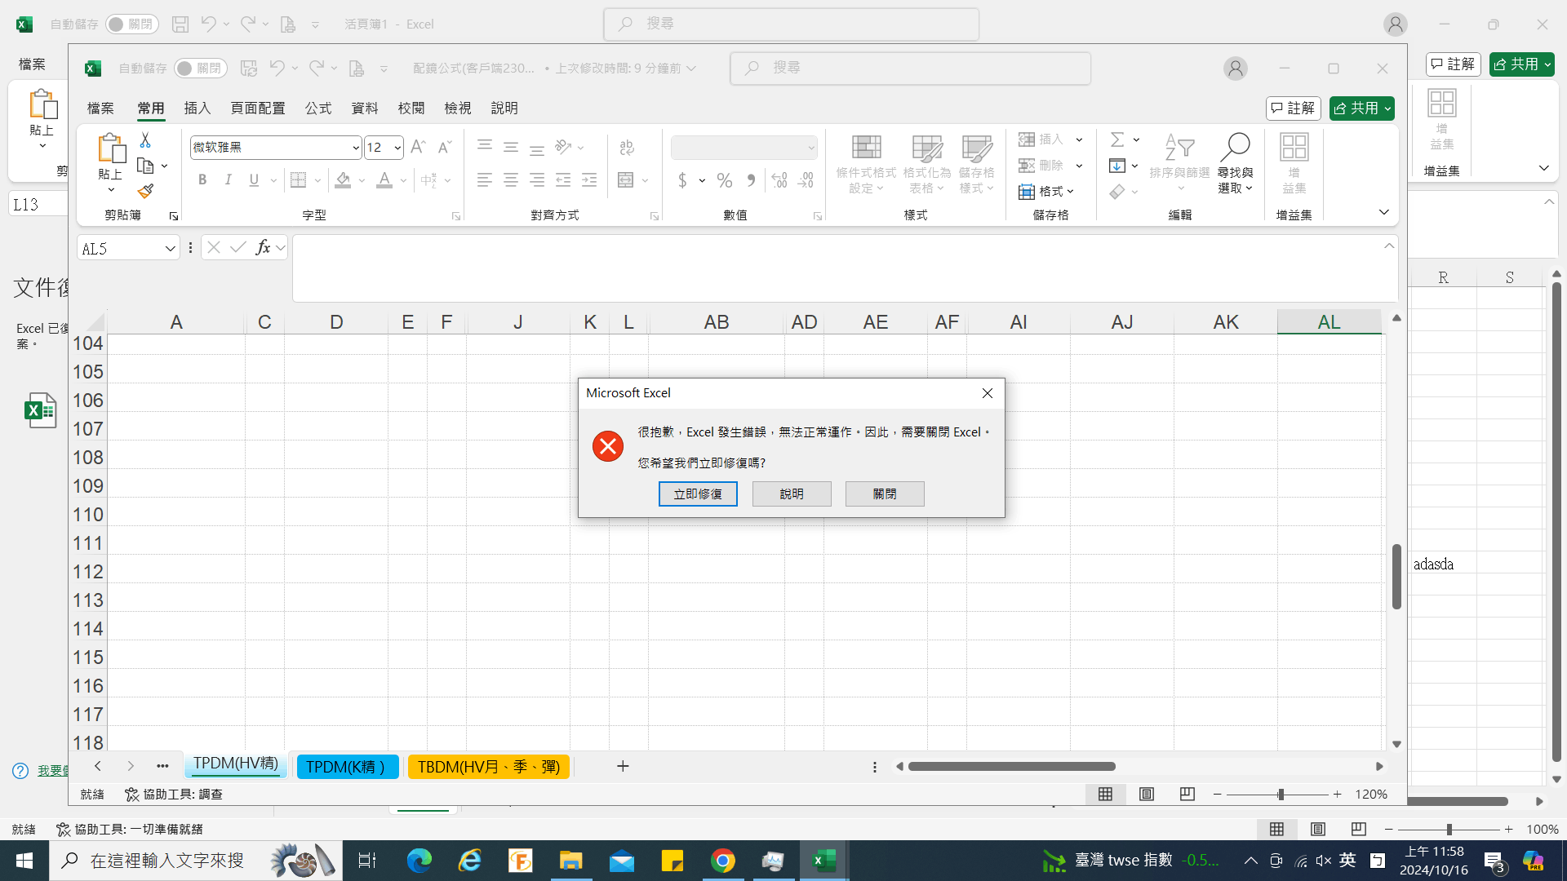Expand the font size dropdown
The width and height of the screenshot is (1567, 881).
(x=397, y=148)
